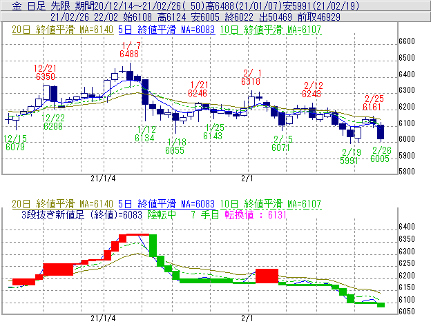This screenshot has width=431, height=326.
Task: Click the 21/1/4 date under candlestick chart
Action: tap(103, 179)
